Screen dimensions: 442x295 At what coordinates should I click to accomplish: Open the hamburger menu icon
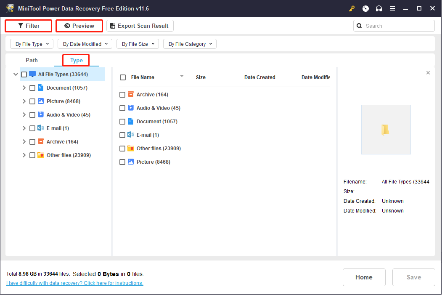coord(392,8)
